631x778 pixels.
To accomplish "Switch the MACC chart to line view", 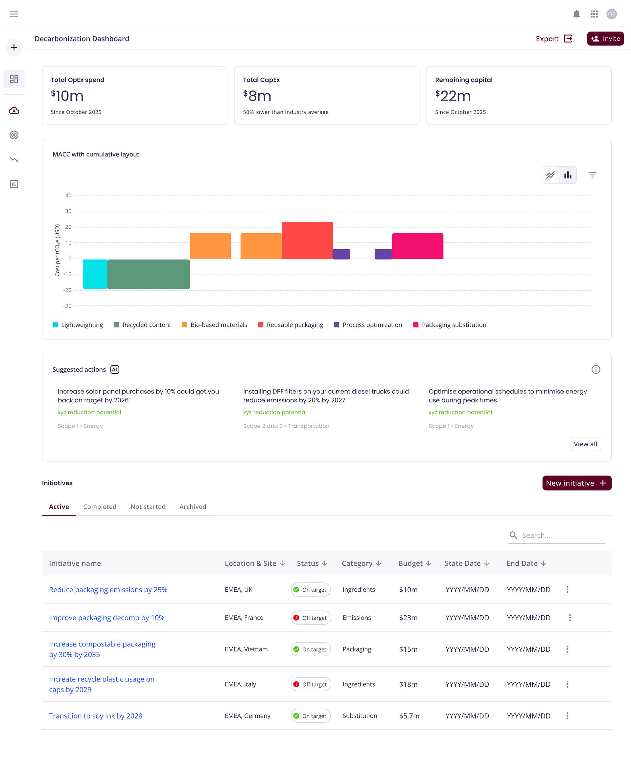I will click(x=550, y=175).
